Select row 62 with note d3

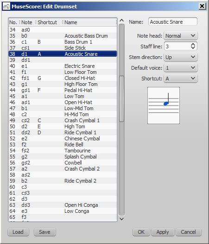click(x=63, y=199)
